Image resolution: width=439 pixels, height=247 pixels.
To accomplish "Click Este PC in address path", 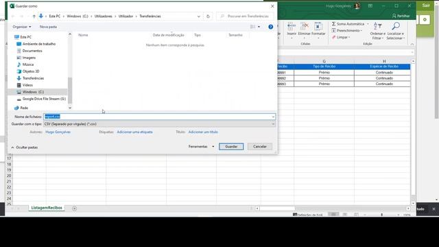I will pos(55,16).
